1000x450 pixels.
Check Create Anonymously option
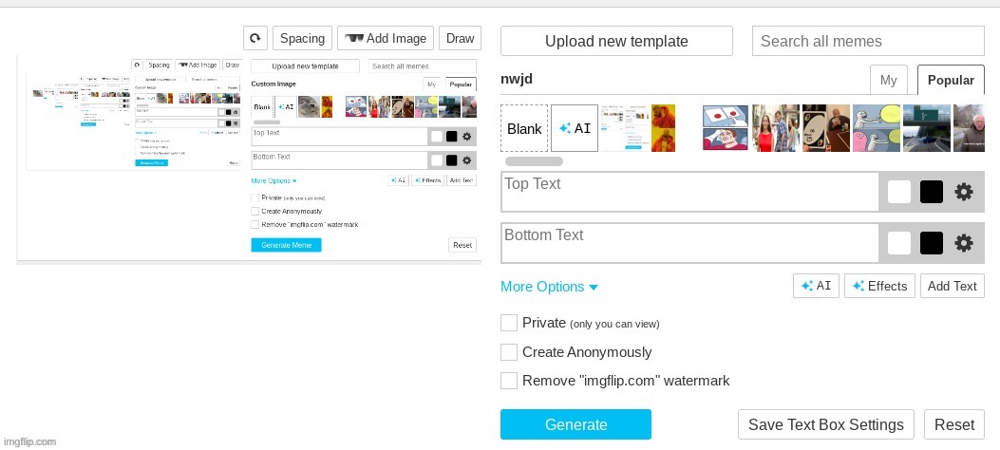509,352
